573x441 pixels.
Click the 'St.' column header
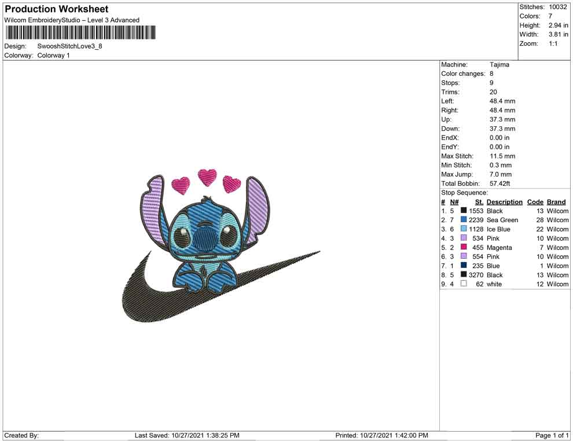click(x=479, y=202)
